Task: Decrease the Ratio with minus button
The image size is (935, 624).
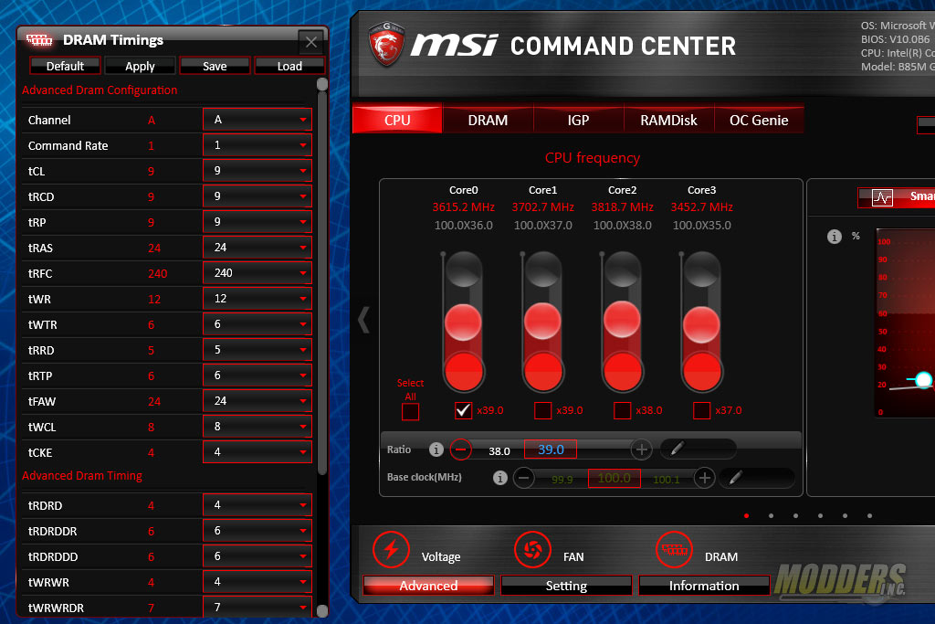Action: [461, 449]
